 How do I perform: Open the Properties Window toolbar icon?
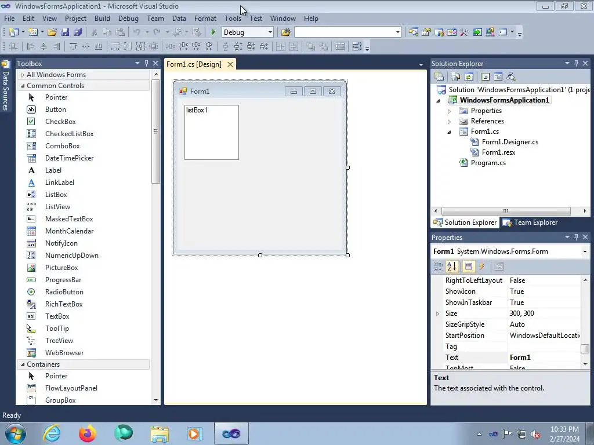(x=426, y=32)
